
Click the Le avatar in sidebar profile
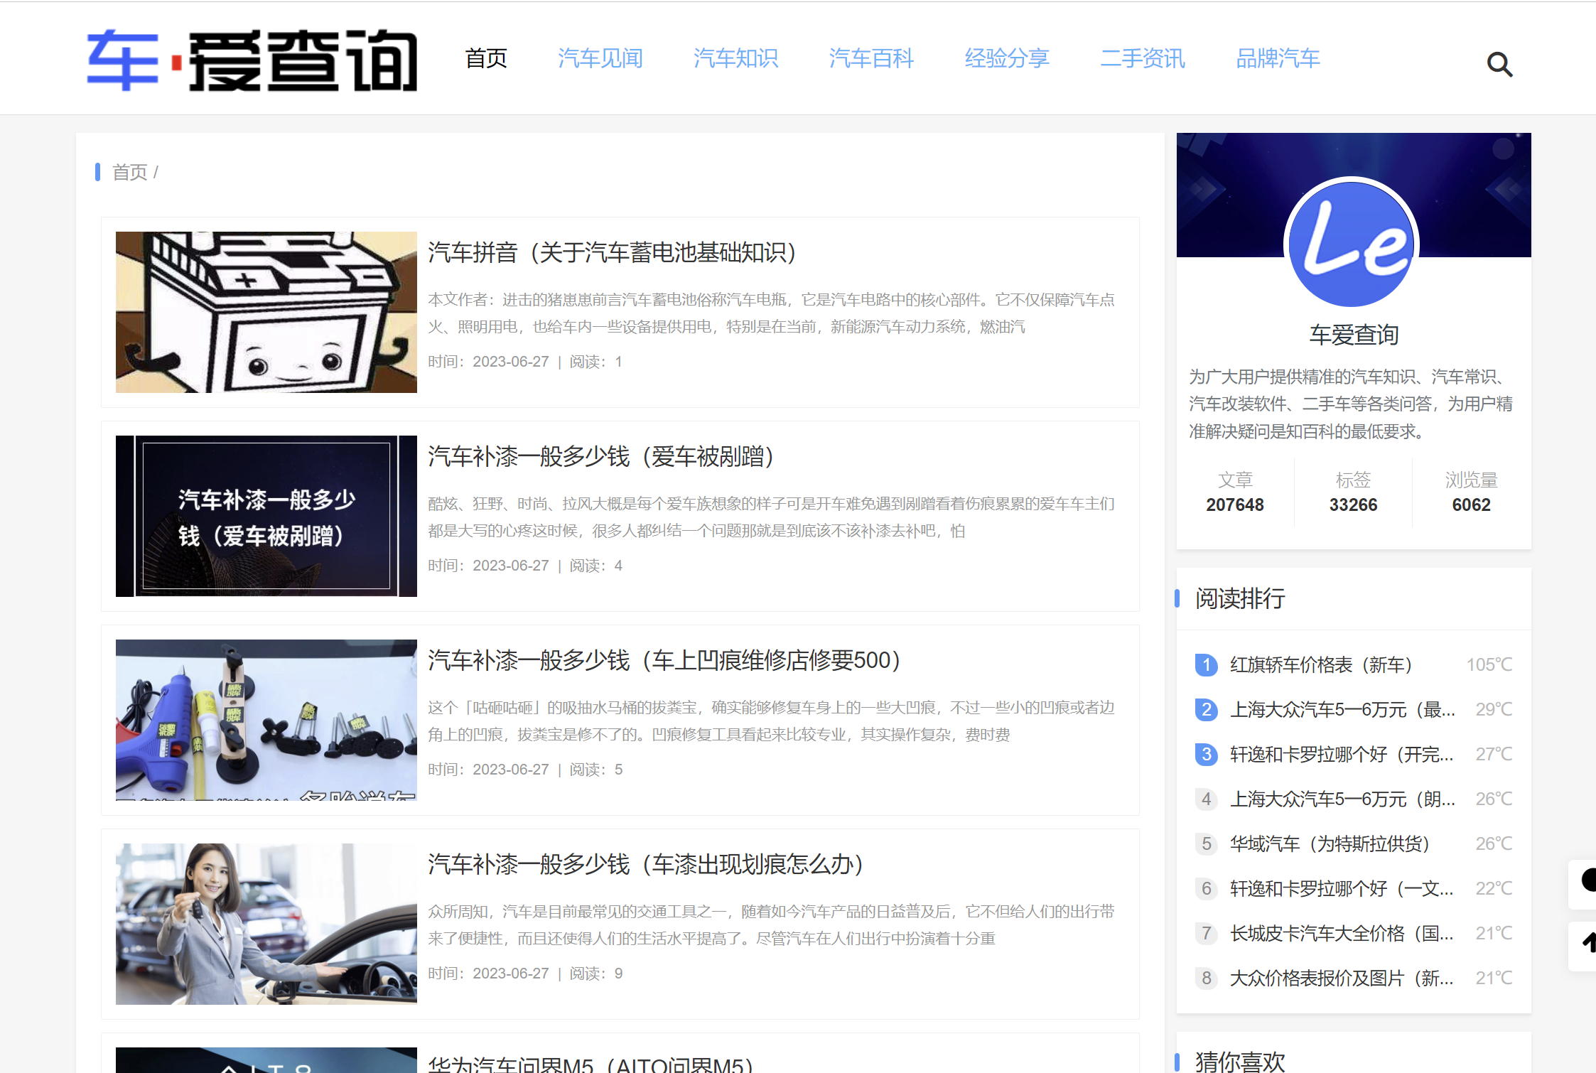tap(1352, 244)
